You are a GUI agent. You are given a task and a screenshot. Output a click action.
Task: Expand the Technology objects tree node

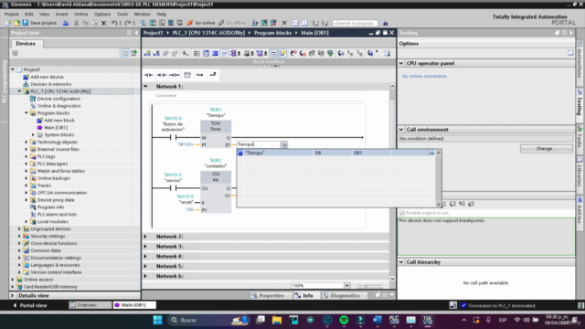coord(27,143)
